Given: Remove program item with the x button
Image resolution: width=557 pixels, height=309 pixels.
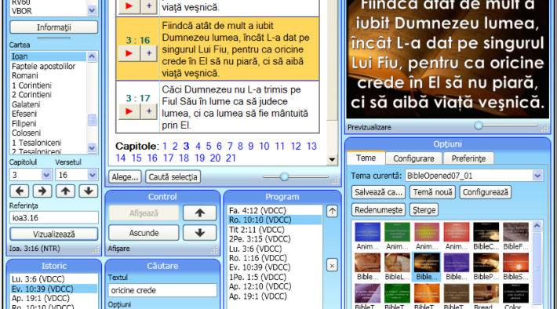Looking at the screenshot, I should [332, 265].
